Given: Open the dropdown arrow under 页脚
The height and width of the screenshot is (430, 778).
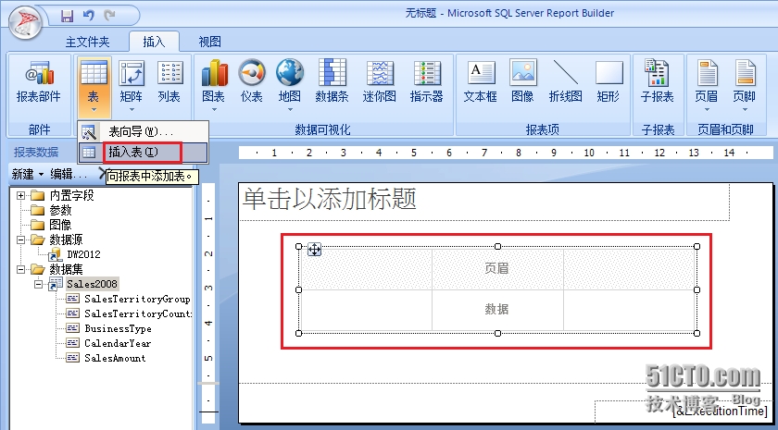Looking at the screenshot, I should click(x=745, y=110).
